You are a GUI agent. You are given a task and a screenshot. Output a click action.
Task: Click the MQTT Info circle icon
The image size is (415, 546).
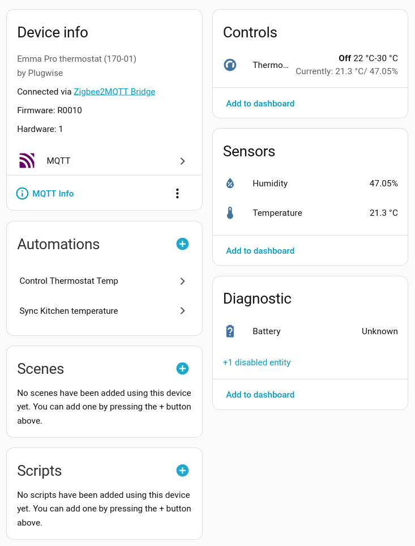(x=22, y=194)
